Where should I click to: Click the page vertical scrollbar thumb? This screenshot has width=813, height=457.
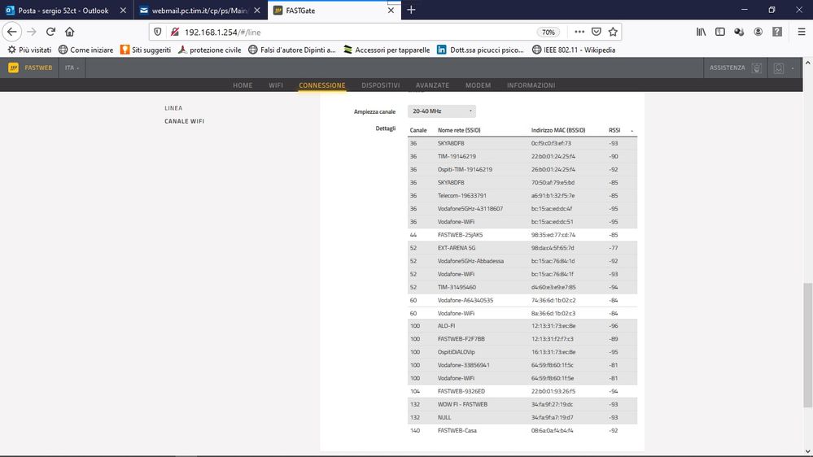(x=807, y=345)
